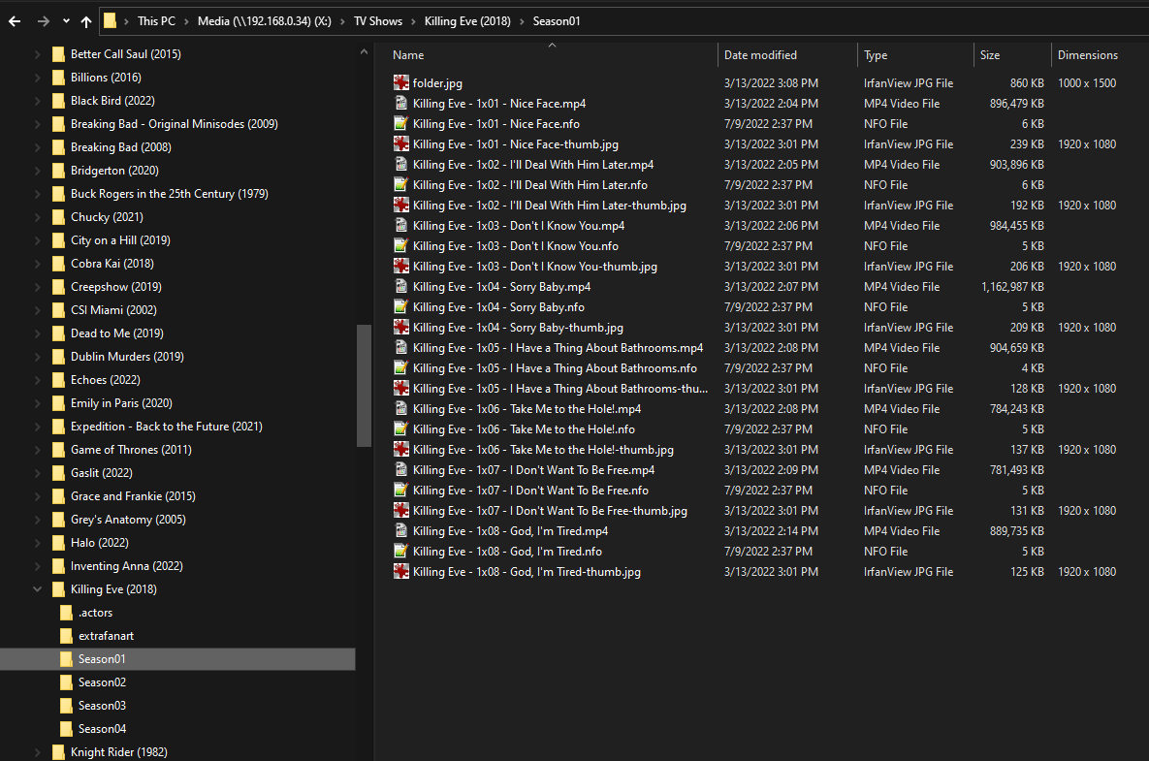This screenshot has width=1149, height=761.
Task: Open the Season02 subfolder in tree
Action: click(102, 682)
